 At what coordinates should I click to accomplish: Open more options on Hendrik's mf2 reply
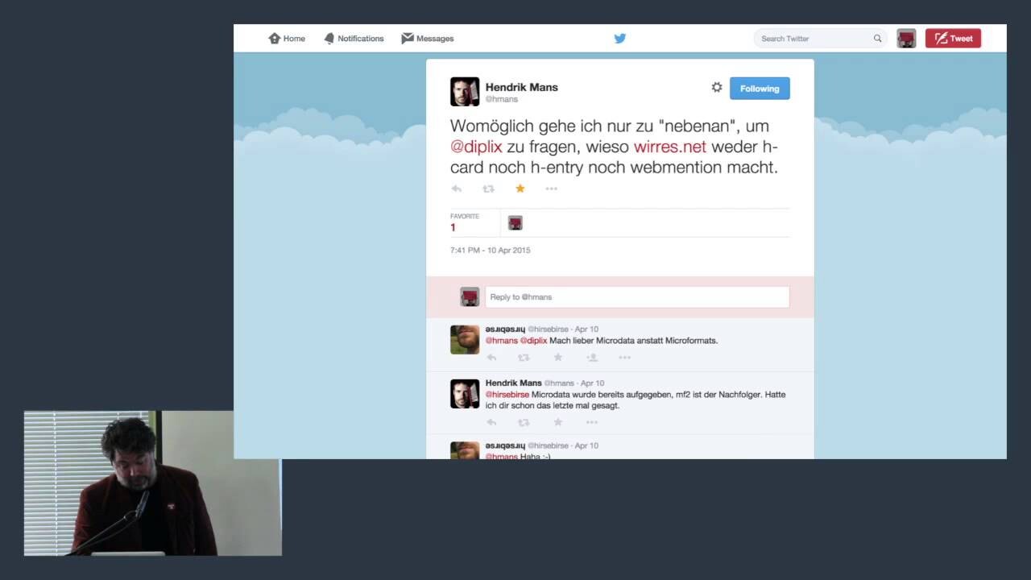click(x=592, y=422)
